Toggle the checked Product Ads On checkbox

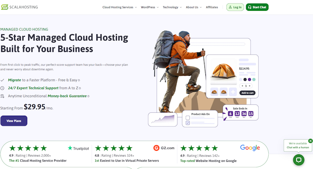pyautogui.click(x=188, y=123)
